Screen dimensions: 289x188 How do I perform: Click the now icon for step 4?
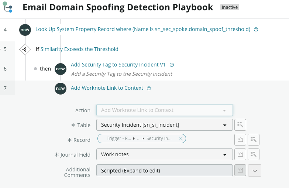25,30
